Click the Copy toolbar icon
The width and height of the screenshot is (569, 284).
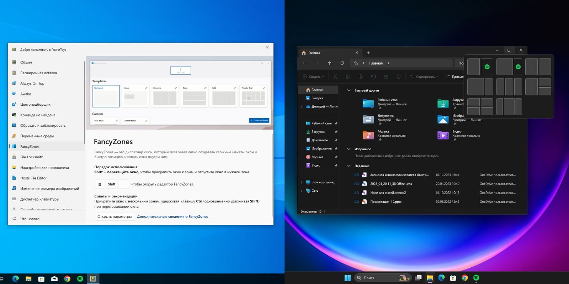tap(348, 77)
